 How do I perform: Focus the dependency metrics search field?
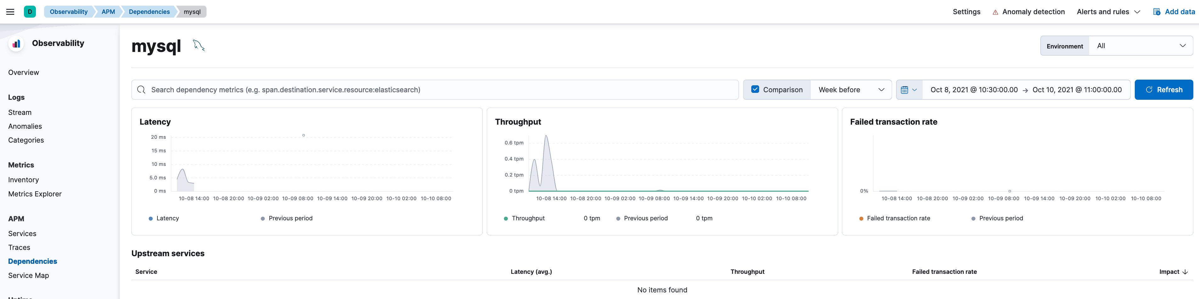pyautogui.click(x=435, y=90)
